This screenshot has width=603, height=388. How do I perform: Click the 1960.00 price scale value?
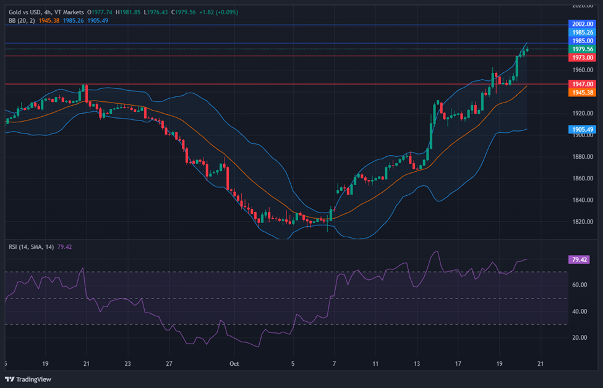pos(583,70)
